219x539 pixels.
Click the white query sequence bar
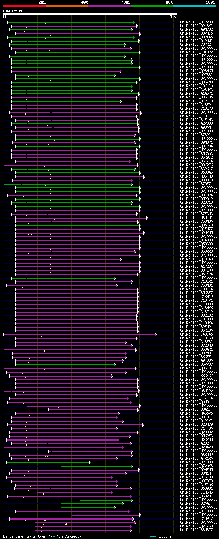pos(90,14)
